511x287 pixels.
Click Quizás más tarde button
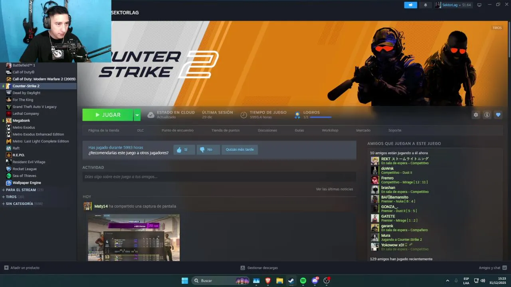tap(240, 149)
